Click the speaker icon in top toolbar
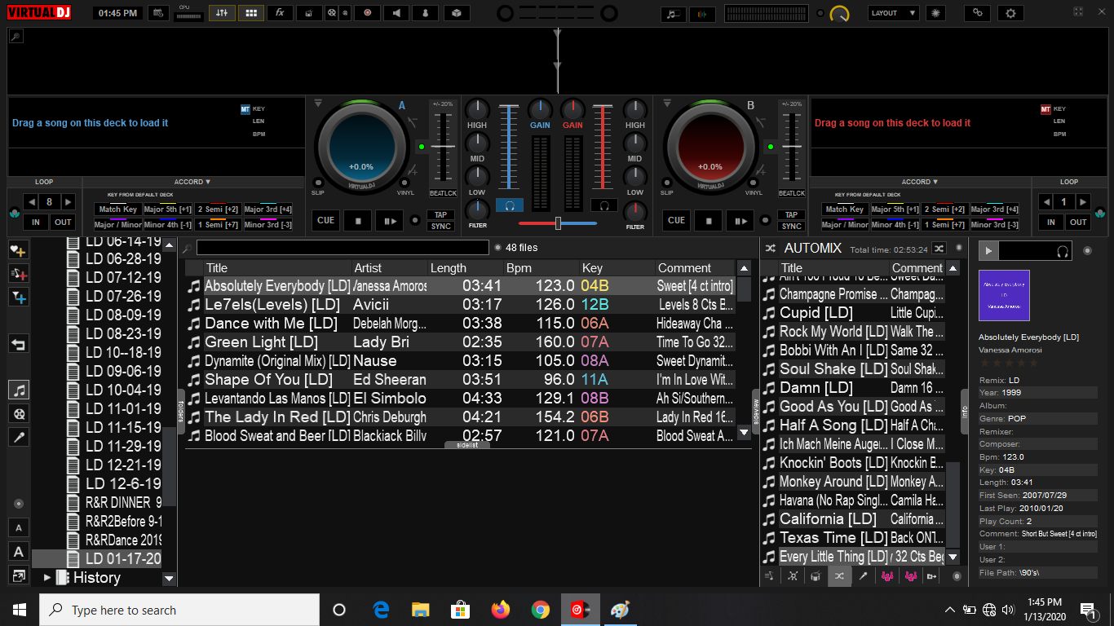The image size is (1114, 626). (x=397, y=13)
